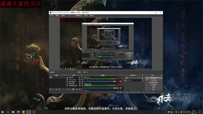
Task: Toggle the lock on the camera-icon source
Action: coord(82,77)
